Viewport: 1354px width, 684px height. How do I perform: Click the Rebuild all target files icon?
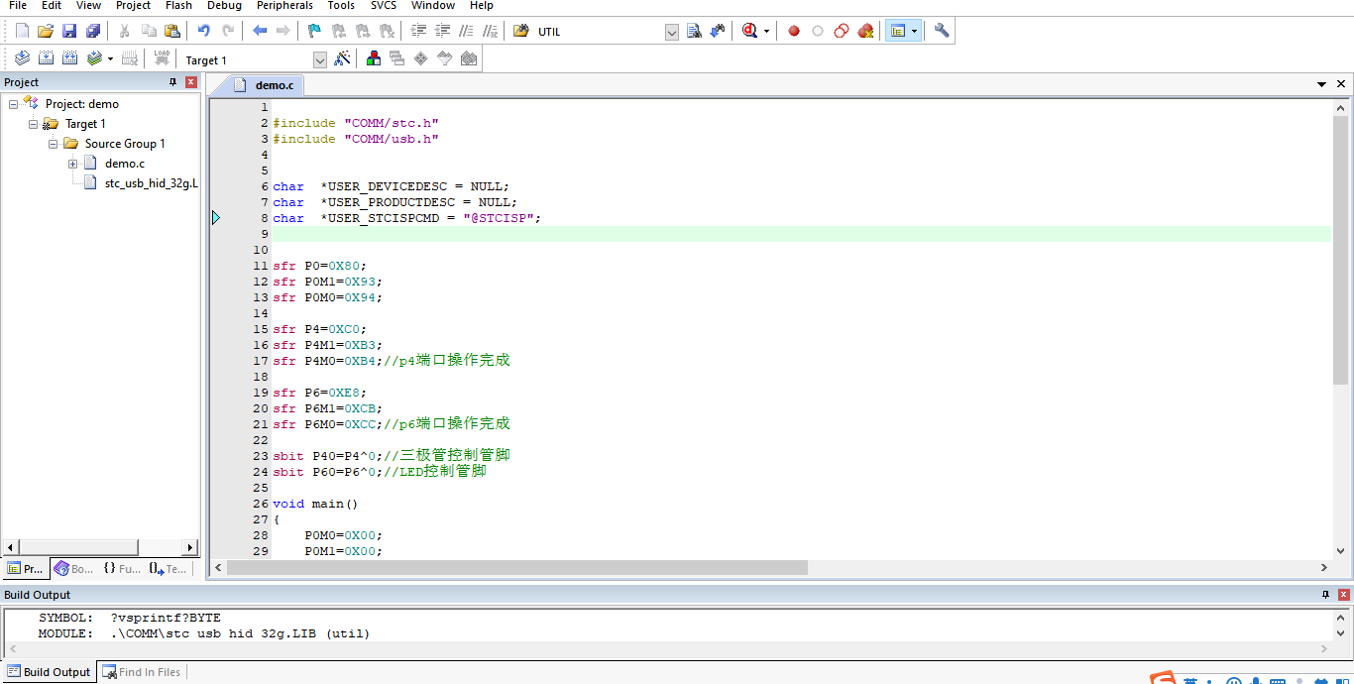[69, 59]
